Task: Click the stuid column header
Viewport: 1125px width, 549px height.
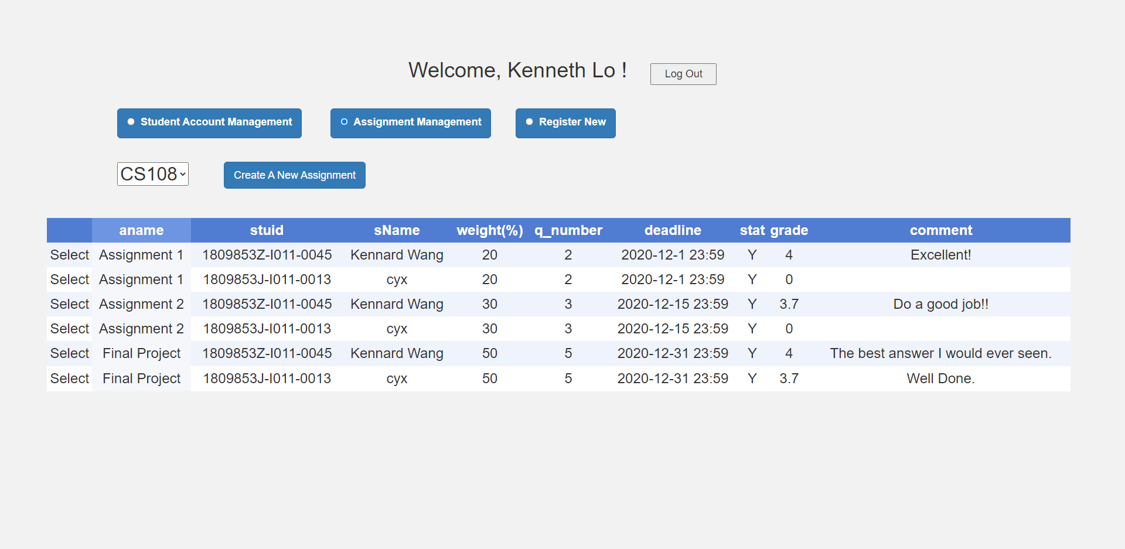Action: pyautogui.click(x=267, y=230)
